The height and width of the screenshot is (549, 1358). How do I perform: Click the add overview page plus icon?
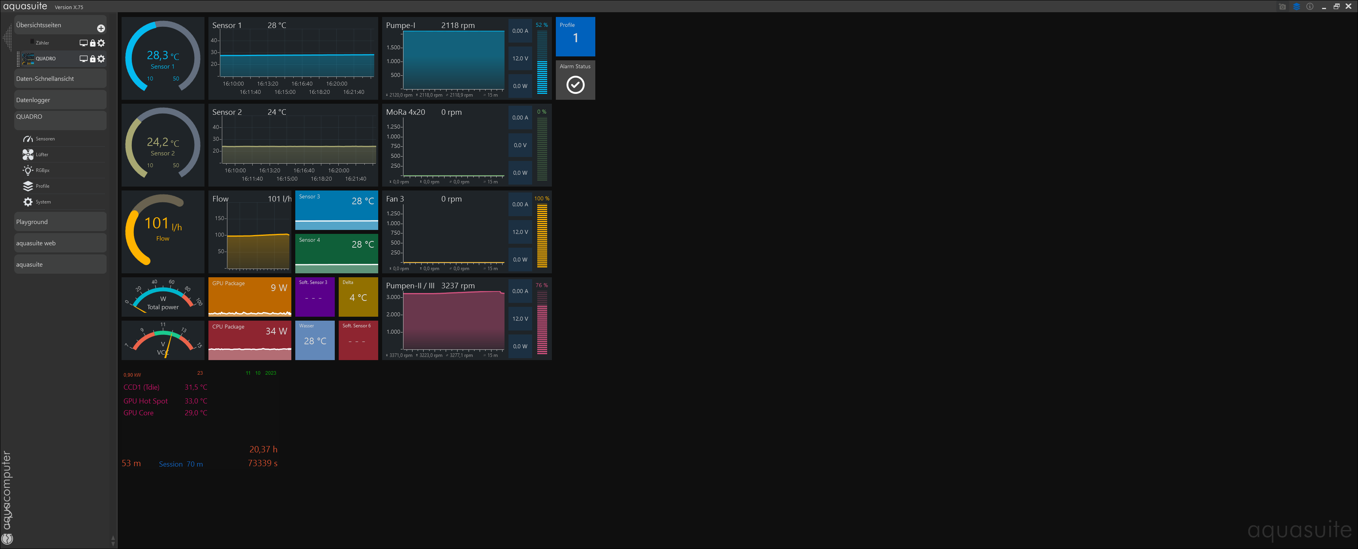tap(101, 28)
